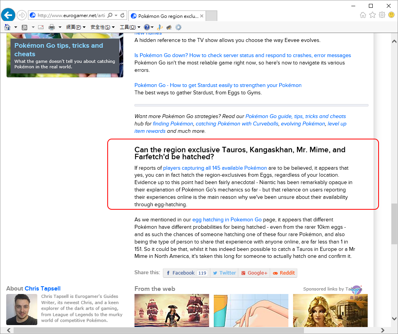Follow the 'finding Pokémon' link

(173, 124)
